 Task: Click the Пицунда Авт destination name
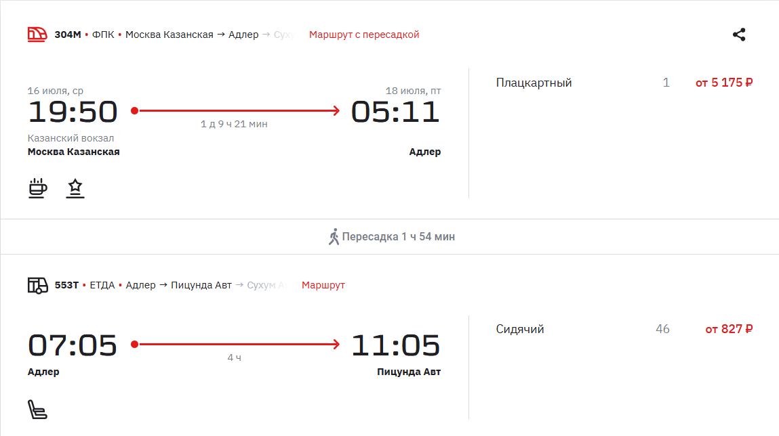tap(409, 372)
